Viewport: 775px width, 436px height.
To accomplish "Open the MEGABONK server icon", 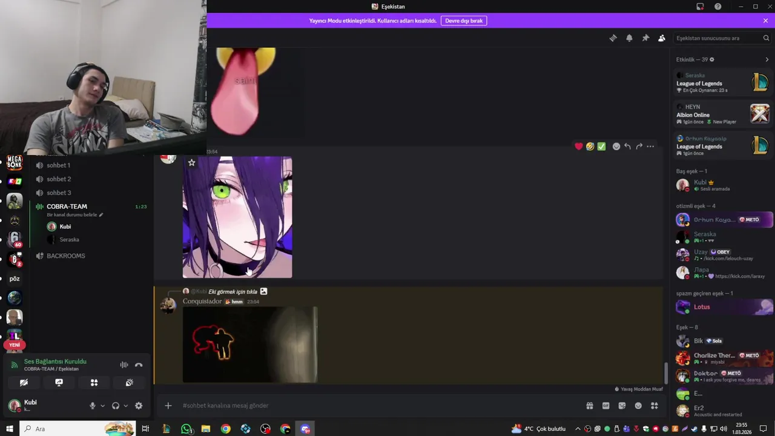I will pyautogui.click(x=15, y=162).
